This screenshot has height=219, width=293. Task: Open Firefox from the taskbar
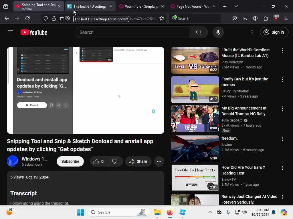pos(170,212)
